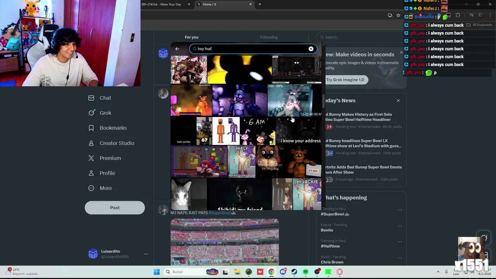The height and width of the screenshot is (279, 496).
Task: Select the grayscale cat GIF
Action: tap(188, 194)
